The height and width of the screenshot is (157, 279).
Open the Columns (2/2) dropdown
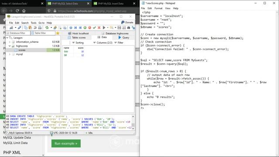[x=103, y=43]
